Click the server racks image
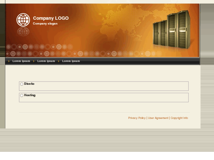The width and height of the screenshot is (214, 160). [172, 30]
